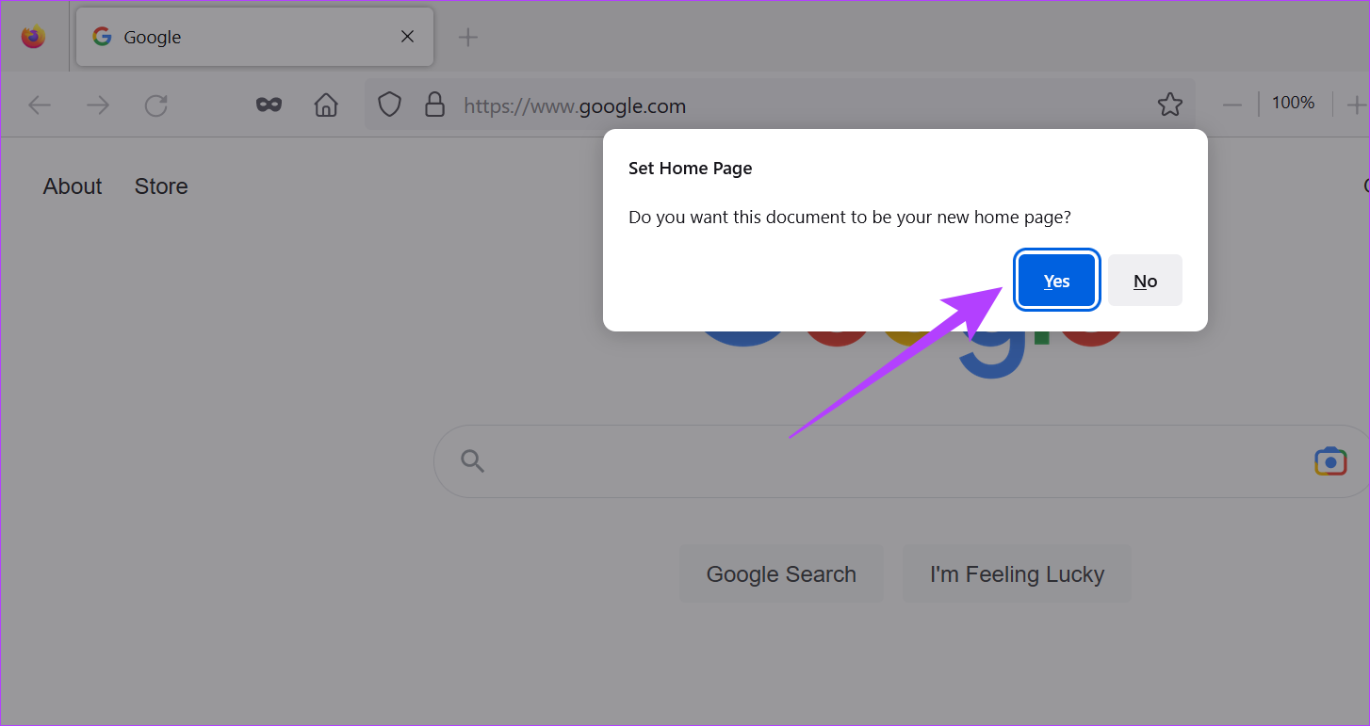Click the padlock site security icon
This screenshot has width=1370, height=726.
coord(434,105)
